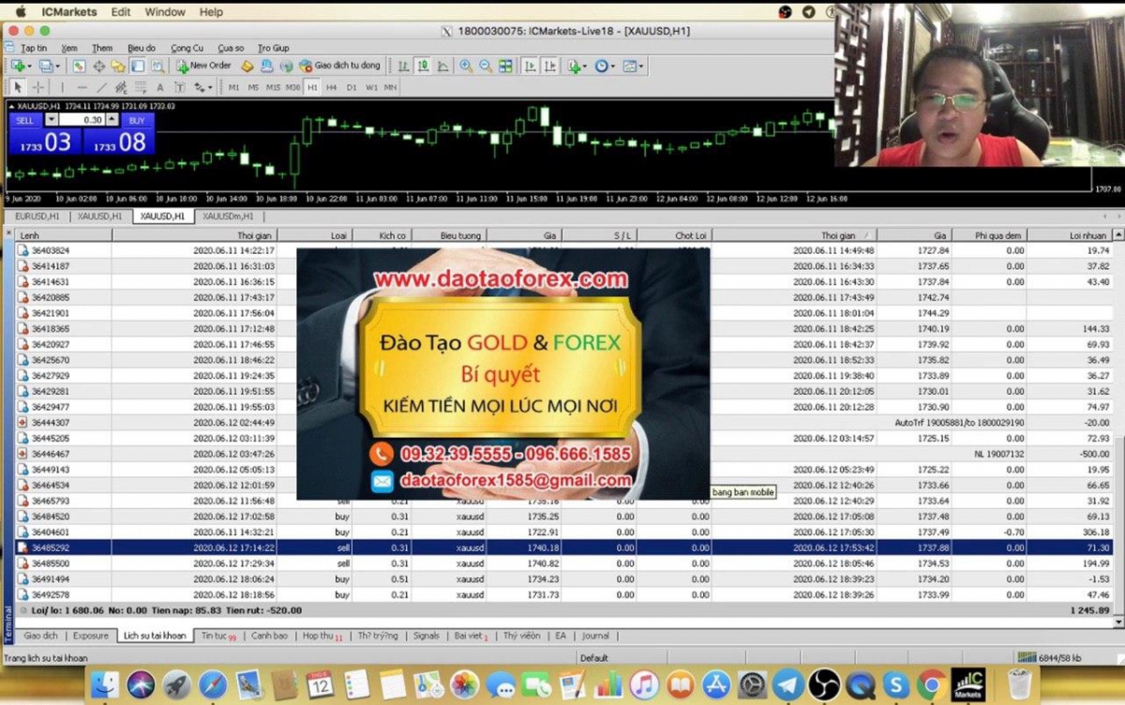Switch to the Giao dich terminal tab
The height and width of the screenshot is (705, 1125).
click(40, 636)
